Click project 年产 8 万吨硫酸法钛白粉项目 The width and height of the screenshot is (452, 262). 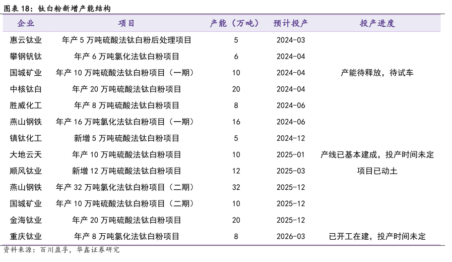click(x=126, y=106)
